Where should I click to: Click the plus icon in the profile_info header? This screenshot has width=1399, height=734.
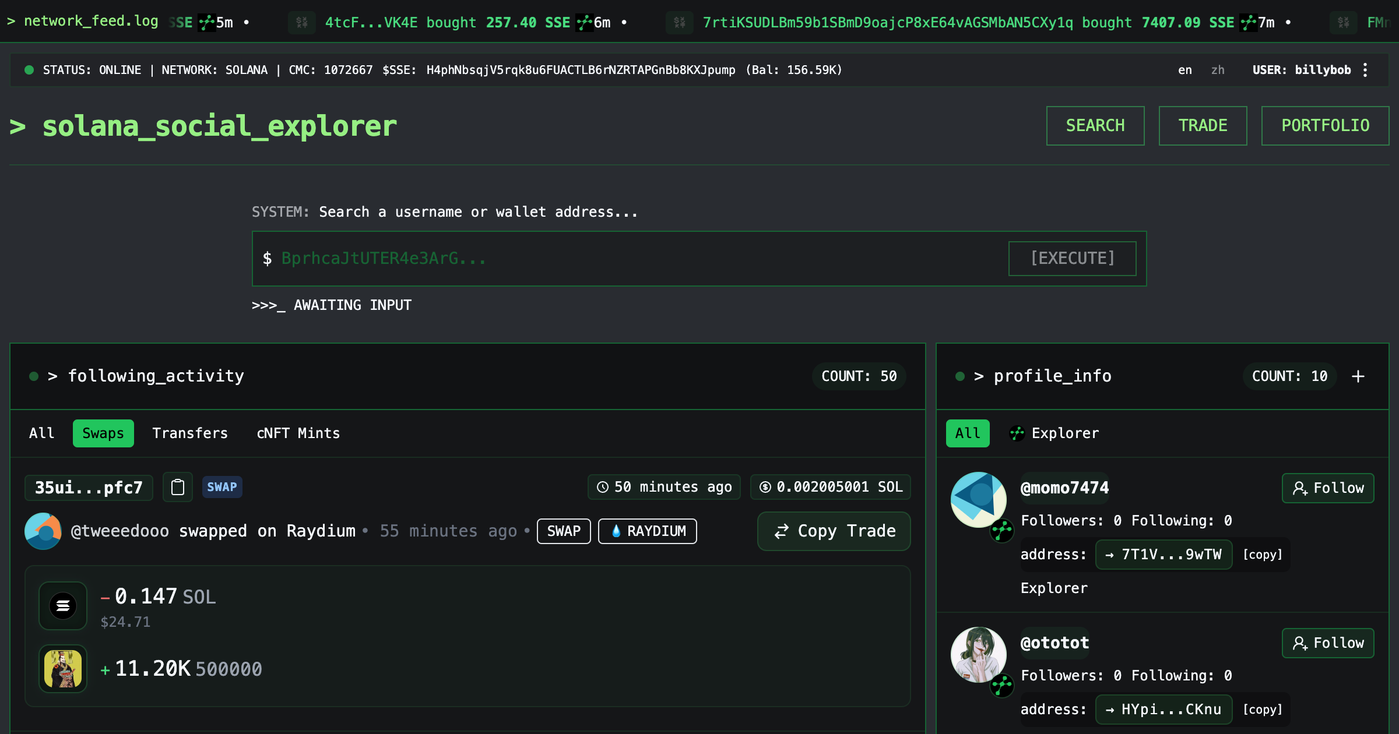coord(1358,376)
